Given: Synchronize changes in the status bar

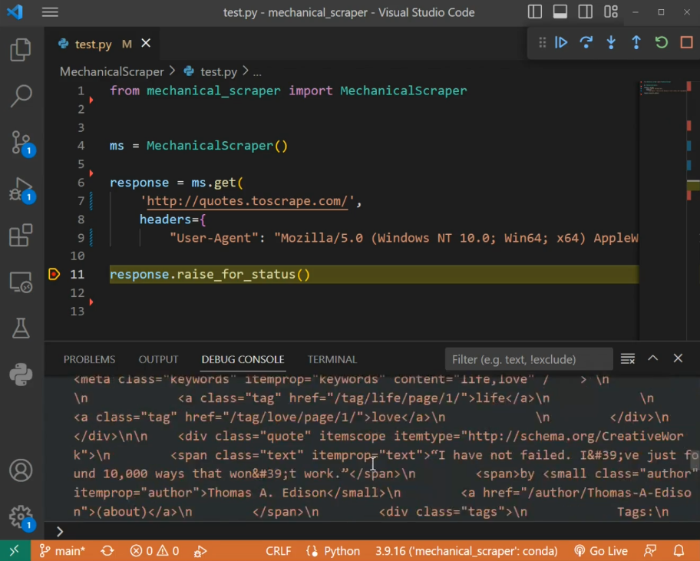Looking at the screenshot, I should coord(107,551).
